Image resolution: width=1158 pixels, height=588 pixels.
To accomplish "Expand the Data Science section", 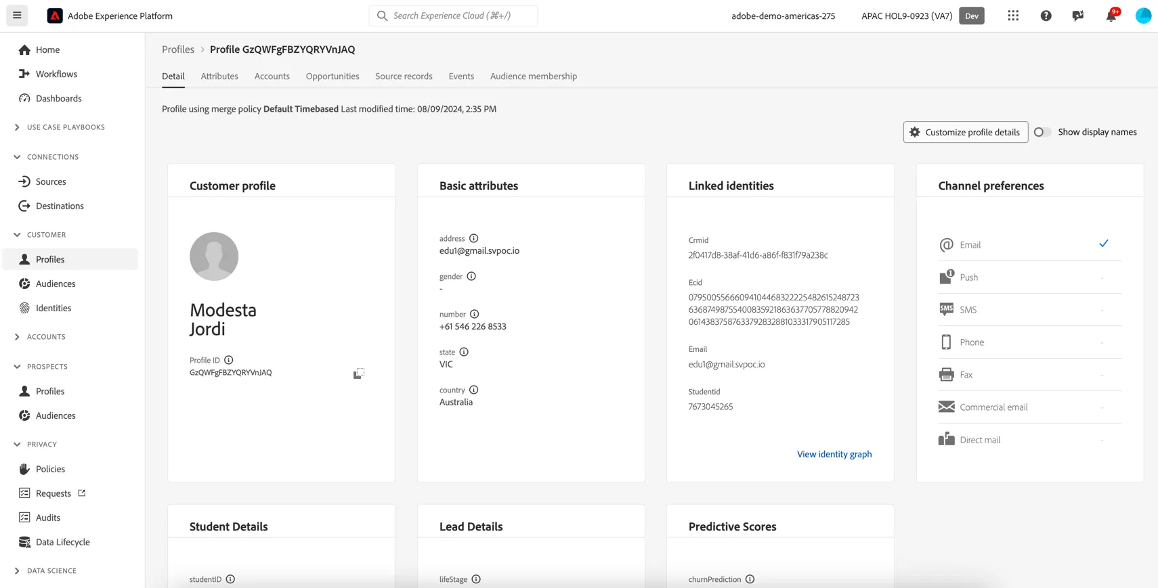I will pos(17,571).
